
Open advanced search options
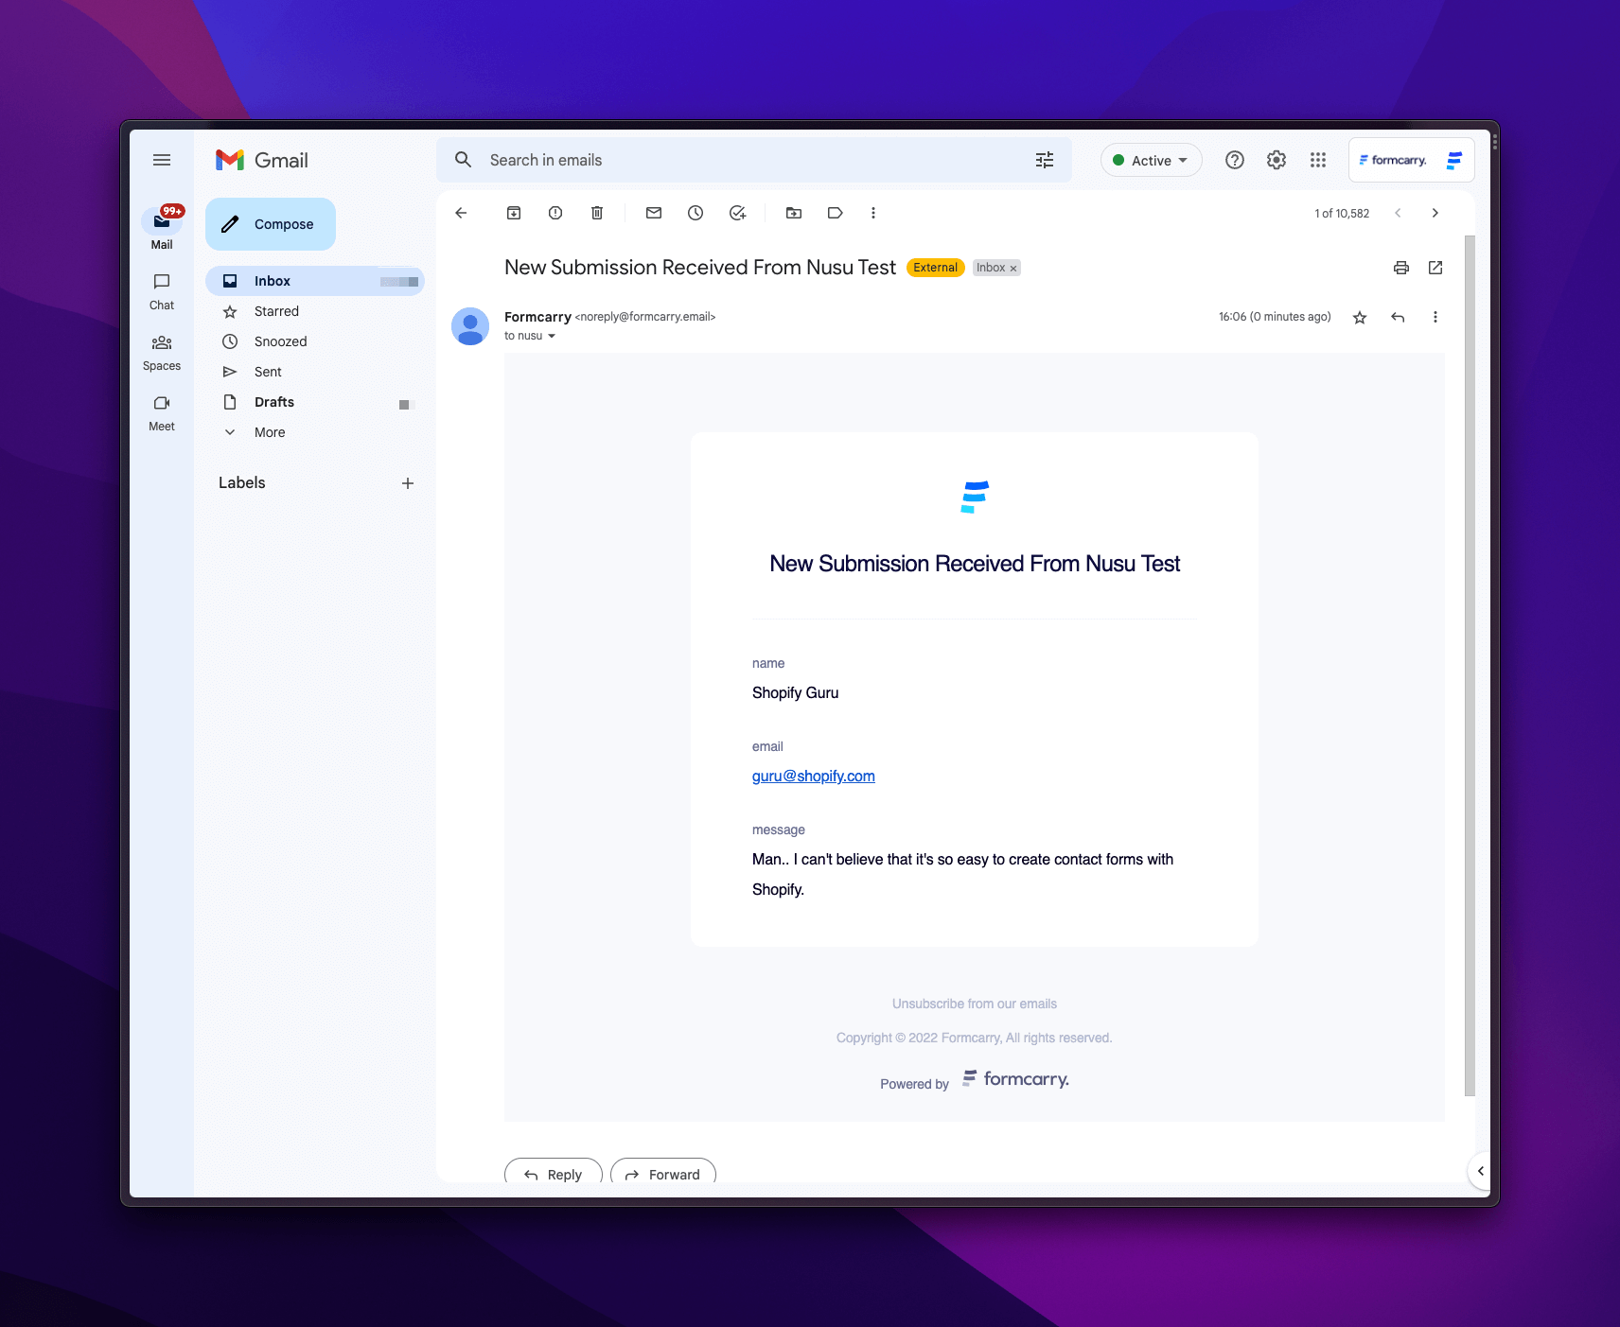1044,160
